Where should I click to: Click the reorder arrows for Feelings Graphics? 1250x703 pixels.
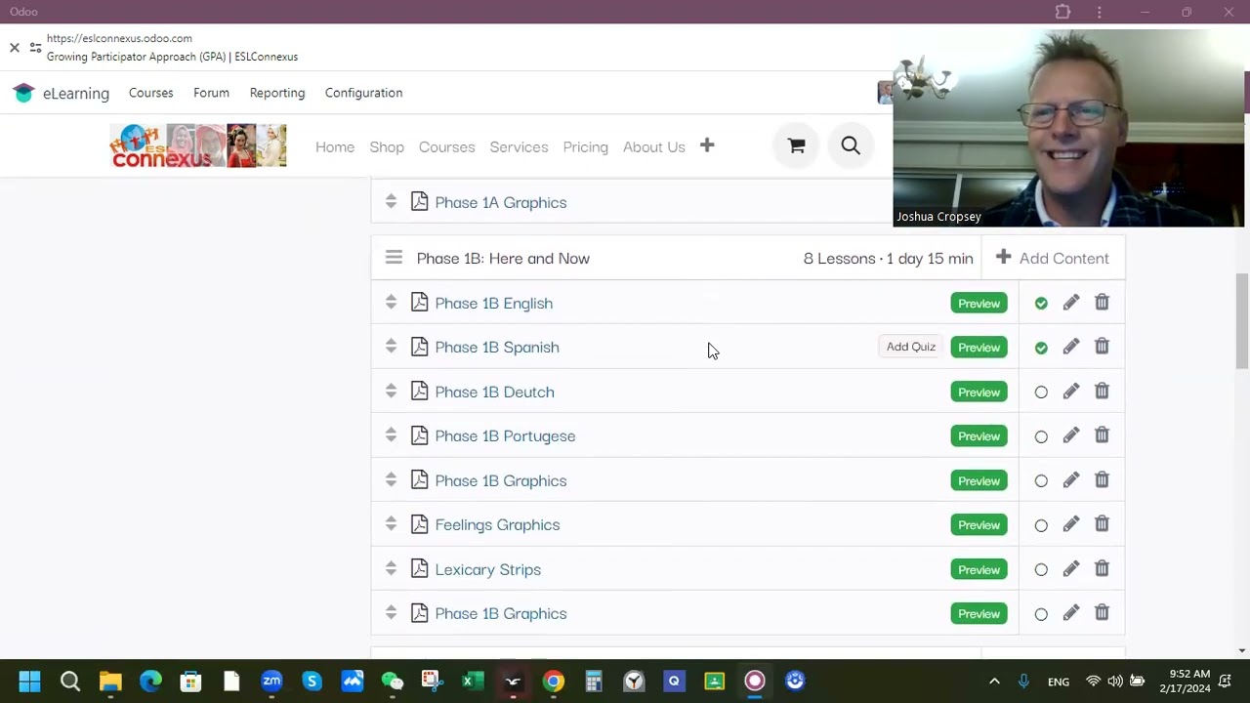pyautogui.click(x=391, y=523)
